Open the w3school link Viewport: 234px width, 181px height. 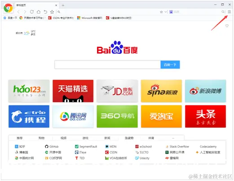[143, 146]
